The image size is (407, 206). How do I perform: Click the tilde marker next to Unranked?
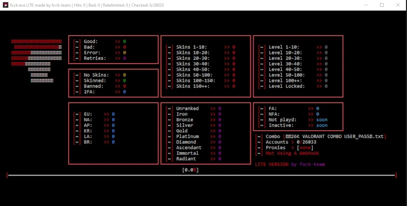[x=169, y=108]
